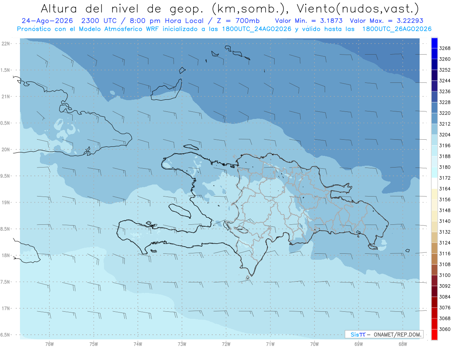Select the 'Modelo Atmosferico WRF' text
This screenshot has height=349, width=452.
click(119, 29)
